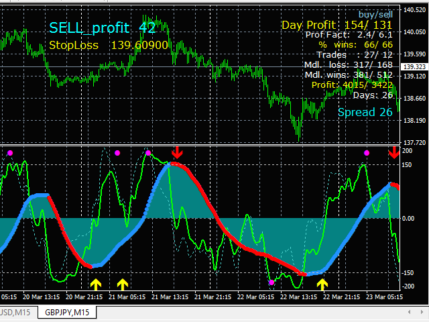Select the magenta dot at the indicator's bottom
This screenshot has height=322, width=429.
point(271,282)
